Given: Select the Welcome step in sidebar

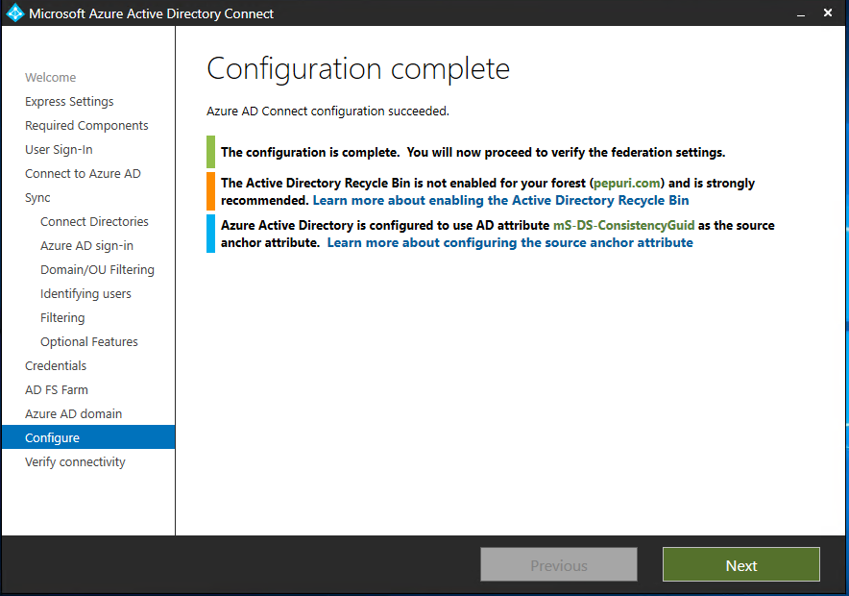Looking at the screenshot, I should [50, 78].
